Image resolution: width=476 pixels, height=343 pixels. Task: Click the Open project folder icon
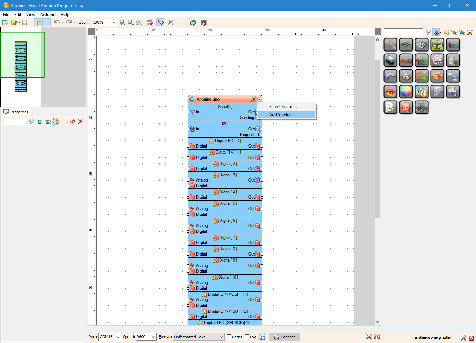point(14,22)
